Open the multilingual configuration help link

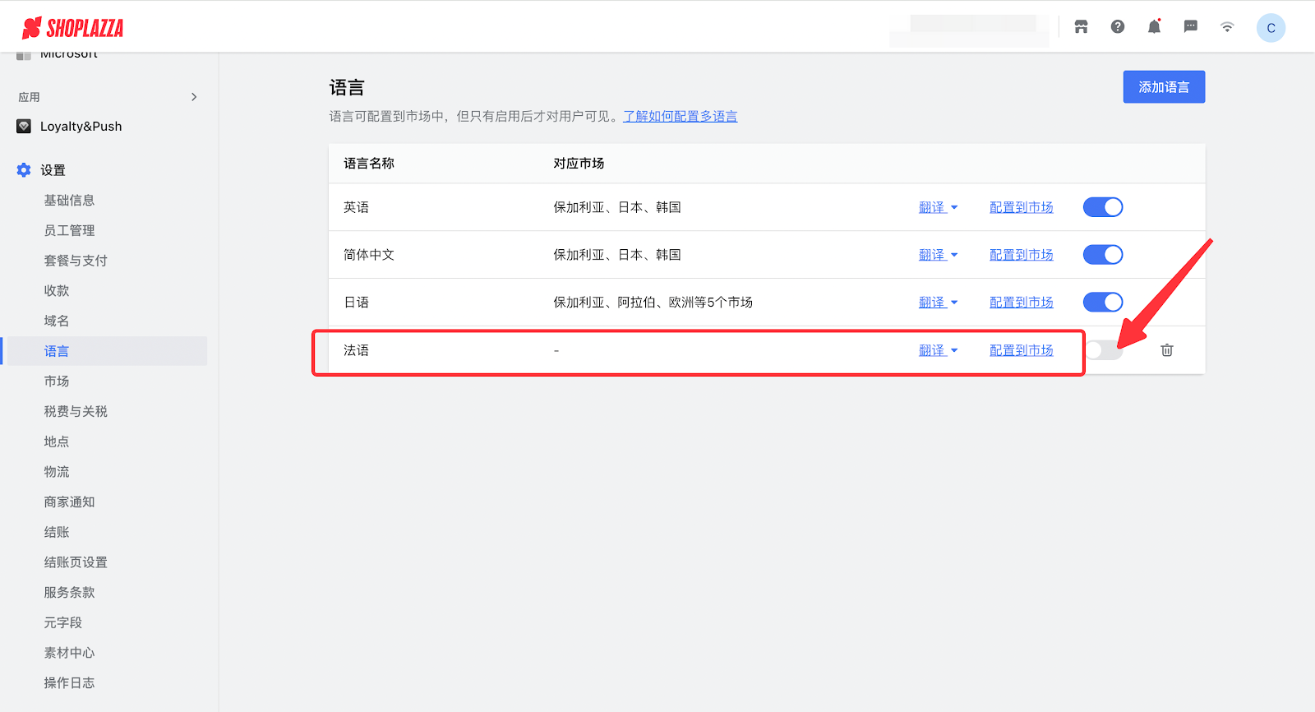[x=680, y=117]
